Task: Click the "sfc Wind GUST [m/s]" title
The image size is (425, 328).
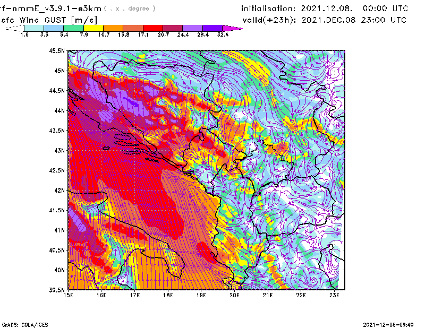Action: tap(49, 20)
